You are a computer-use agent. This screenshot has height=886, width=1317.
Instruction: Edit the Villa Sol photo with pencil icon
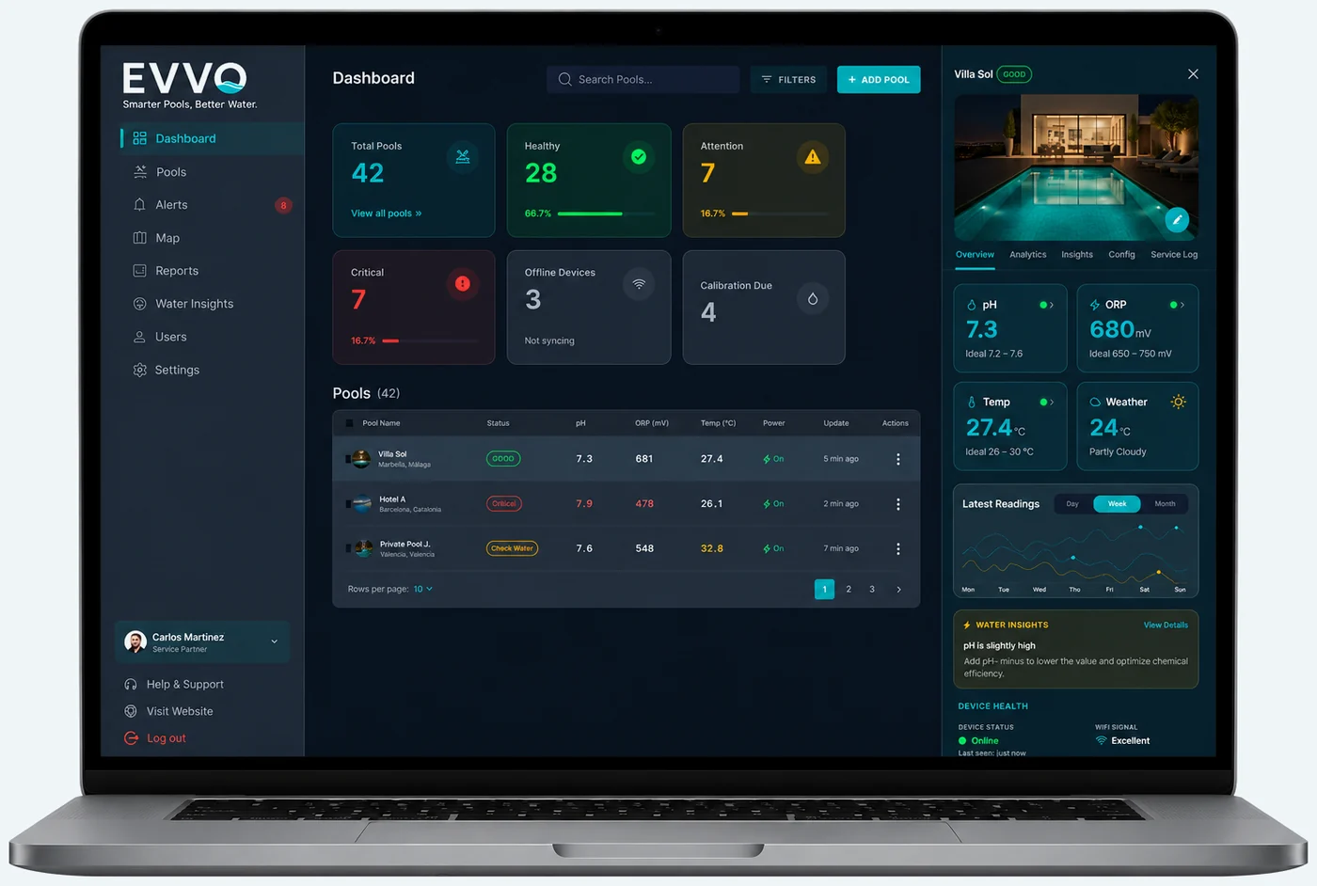pyautogui.click(x=1177, y=220)
